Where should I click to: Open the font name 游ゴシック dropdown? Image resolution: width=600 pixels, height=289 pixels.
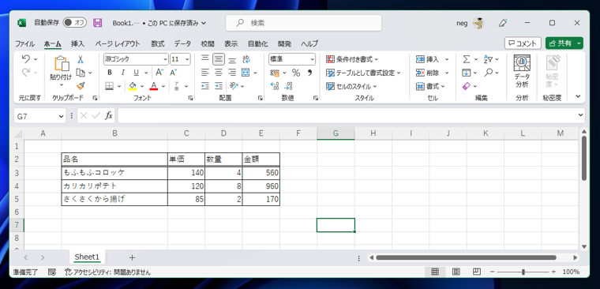(166, 59)
